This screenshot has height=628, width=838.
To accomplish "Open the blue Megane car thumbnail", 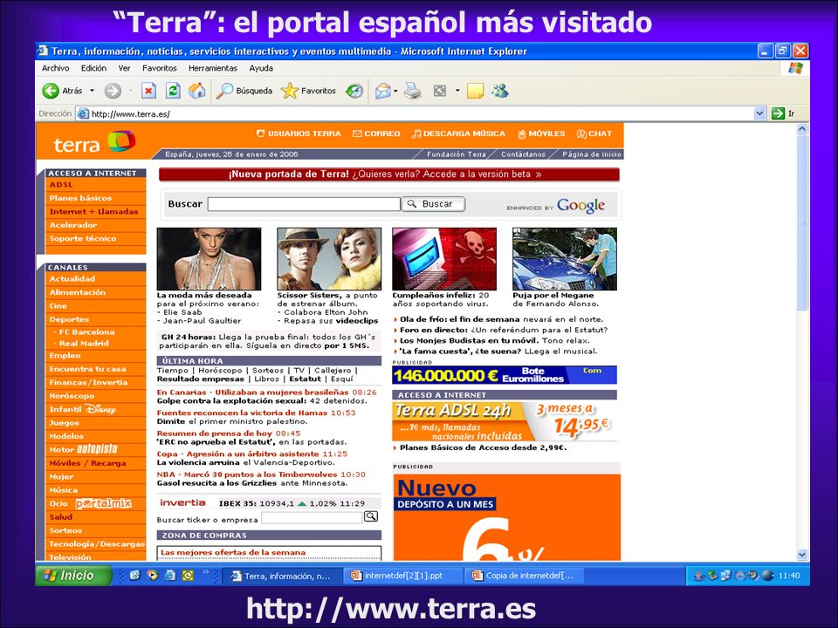I will coord(565,259).
